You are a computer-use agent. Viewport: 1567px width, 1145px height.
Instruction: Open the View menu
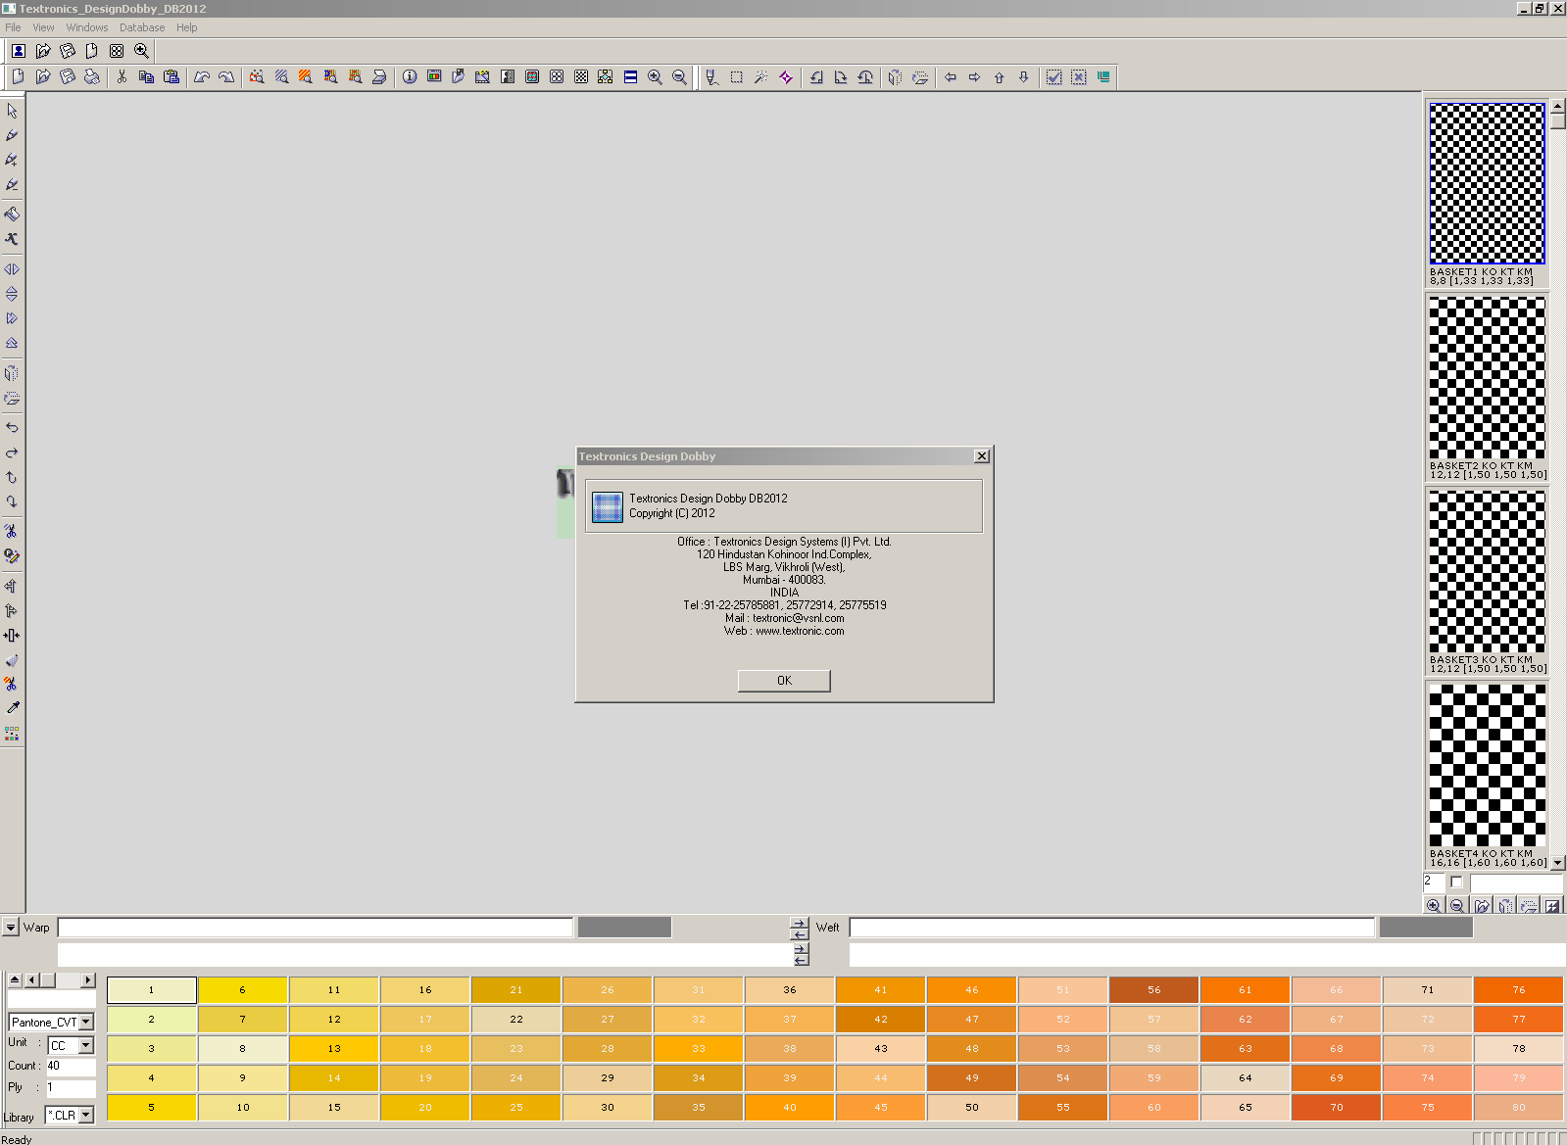(43, 27)
